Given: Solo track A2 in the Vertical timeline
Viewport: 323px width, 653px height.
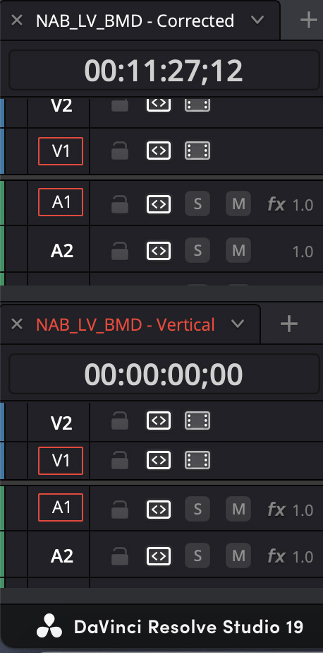Looking at the screenshot, I should [x=197, y=555].
